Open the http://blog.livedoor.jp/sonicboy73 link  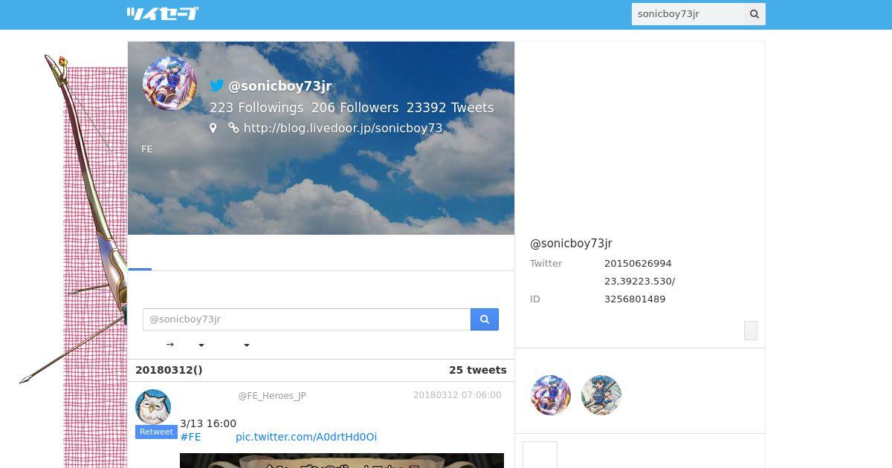tap(343, 128)
